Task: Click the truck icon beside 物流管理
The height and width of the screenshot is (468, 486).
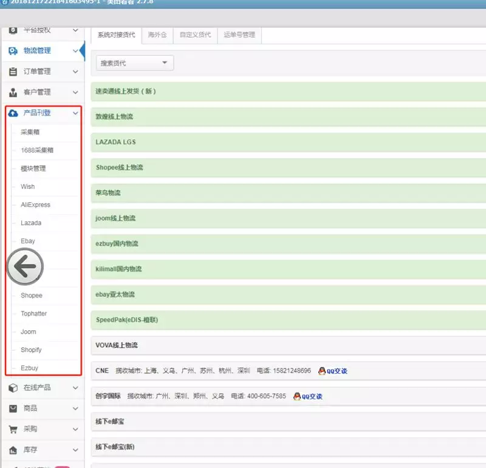Action: 13,51
